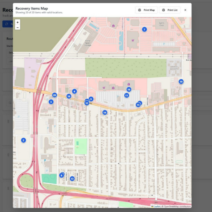212x212 pixels.
Task: Select map marker number 13
Action: (72, 179)
